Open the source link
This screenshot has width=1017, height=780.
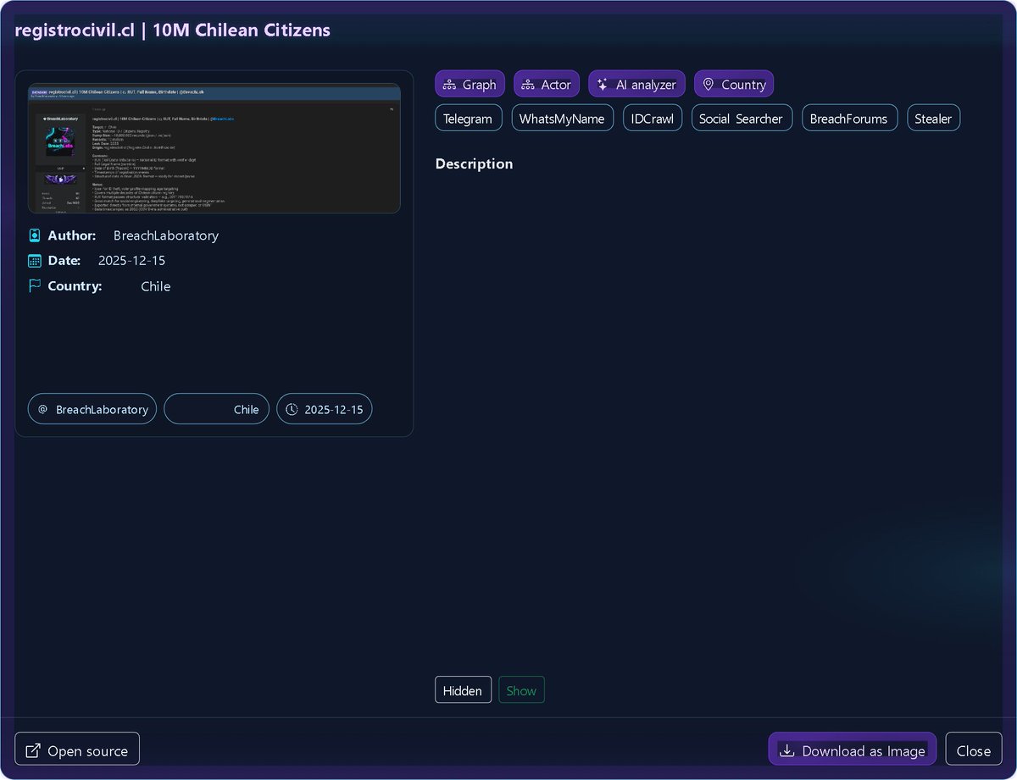[77, 750]
